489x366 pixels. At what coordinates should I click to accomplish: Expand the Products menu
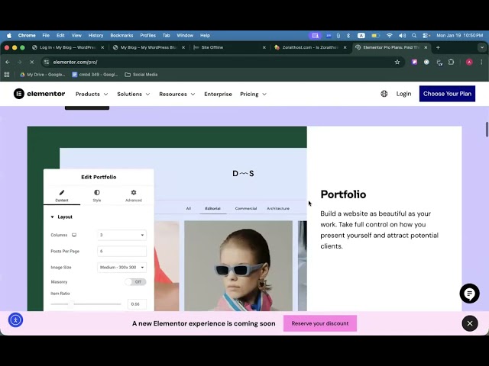92,94
